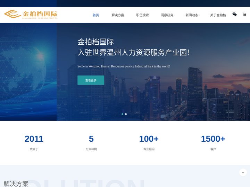
Task: Click the English subtitle Settle in Wenzhou
Action: (124, 66)
